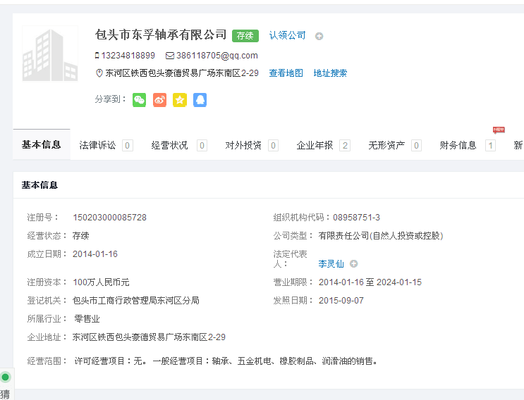Click the green circle icon above 猜
This screenshot has width=524, height=400.
point(6,377)
